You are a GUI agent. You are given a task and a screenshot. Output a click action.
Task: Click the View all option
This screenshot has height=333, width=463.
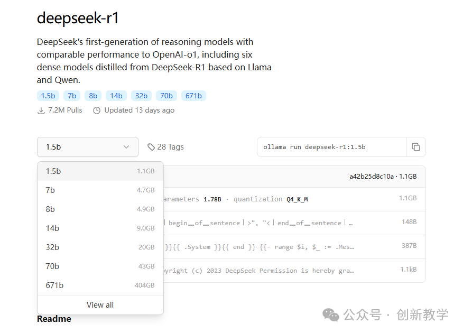100,304
